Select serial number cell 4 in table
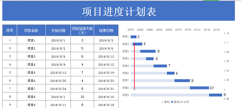Viewport: 241px width, 108px height. 10,65
